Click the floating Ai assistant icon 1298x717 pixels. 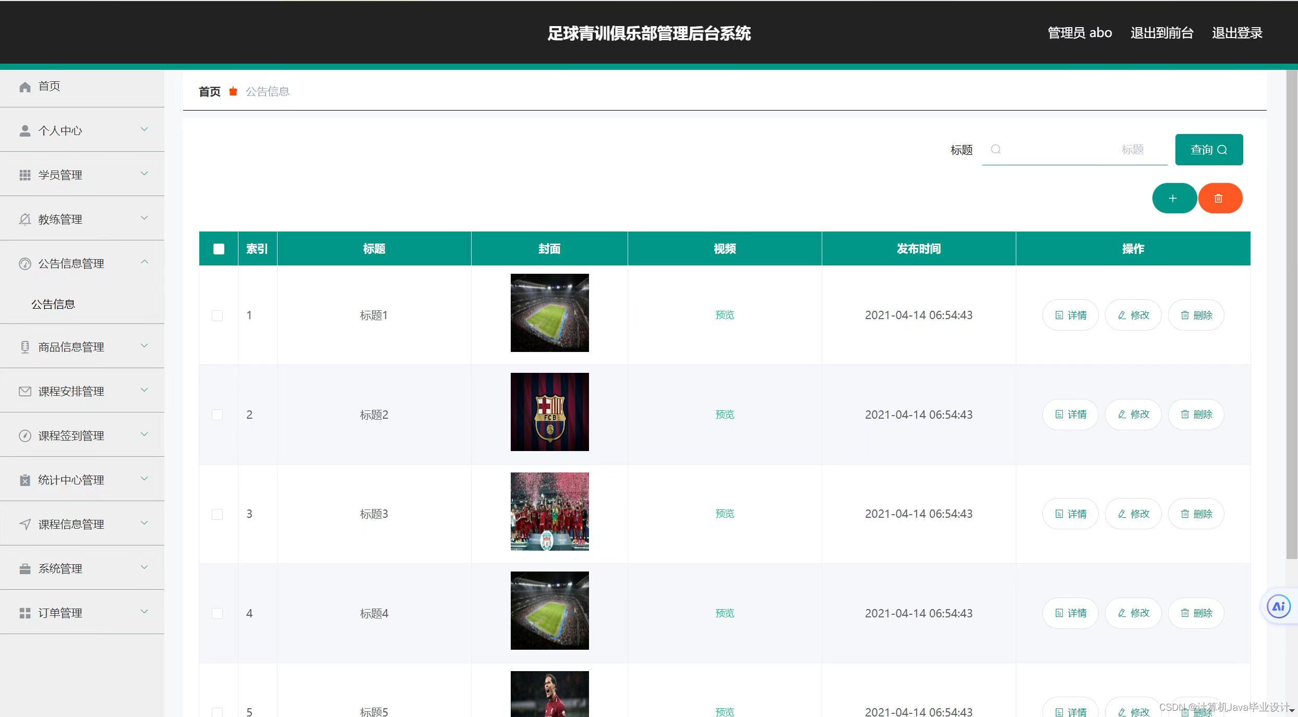coord(1278,606)
